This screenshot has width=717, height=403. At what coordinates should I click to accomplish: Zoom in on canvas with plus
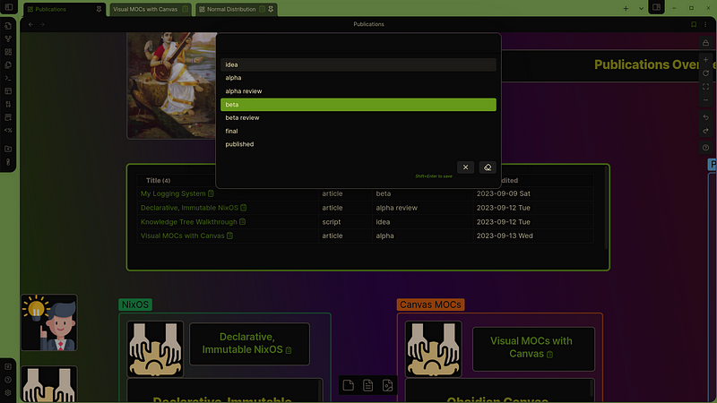(x=705, y=60)
